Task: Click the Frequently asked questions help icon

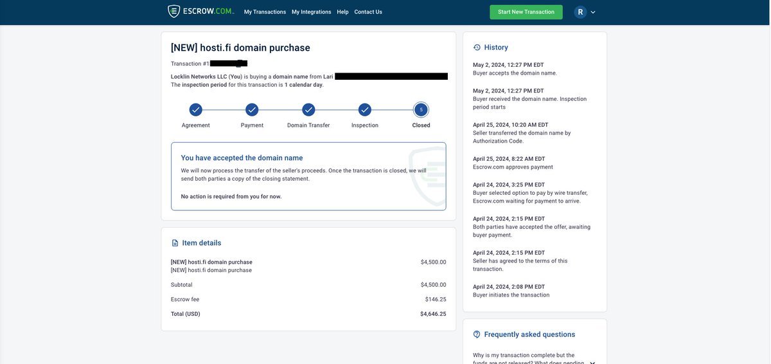Action: pyautogui.click(x=477, y=334)
